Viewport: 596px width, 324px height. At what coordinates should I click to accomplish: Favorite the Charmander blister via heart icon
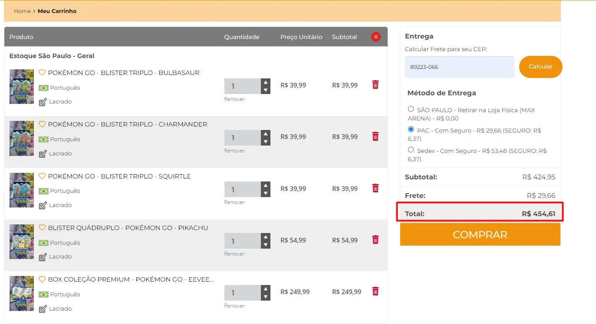click(42, 124)
